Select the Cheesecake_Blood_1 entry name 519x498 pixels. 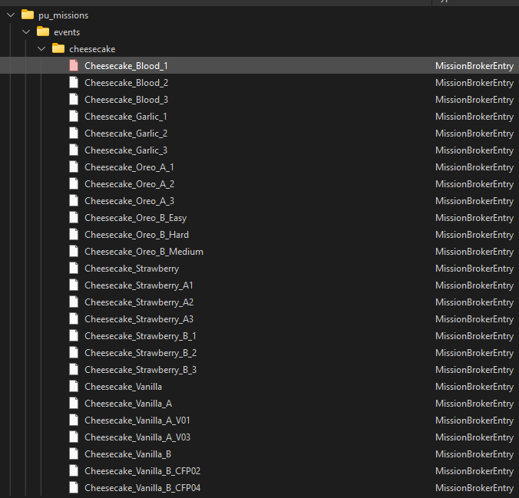pos(126,66)
